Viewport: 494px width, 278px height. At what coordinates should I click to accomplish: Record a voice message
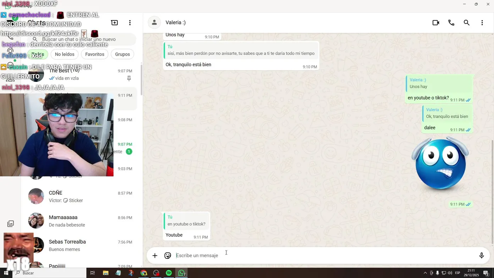(x=482, y=255)
